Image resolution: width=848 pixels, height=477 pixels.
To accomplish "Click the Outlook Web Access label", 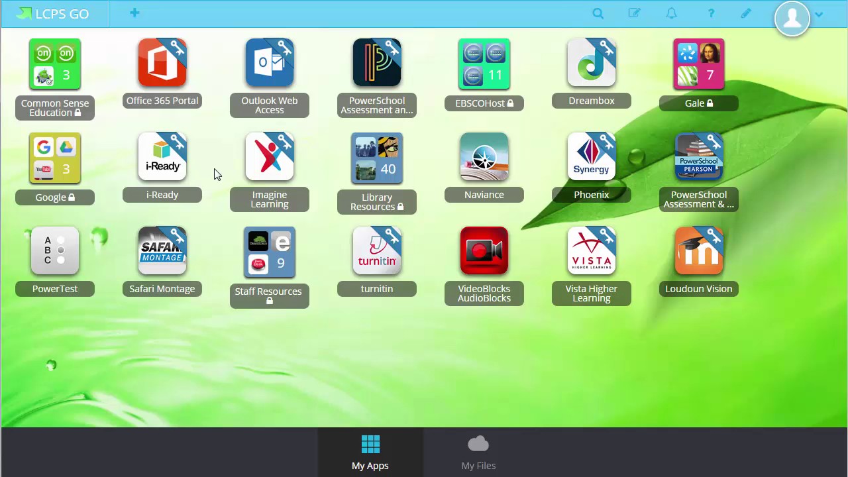I will [x=270, y=105].
